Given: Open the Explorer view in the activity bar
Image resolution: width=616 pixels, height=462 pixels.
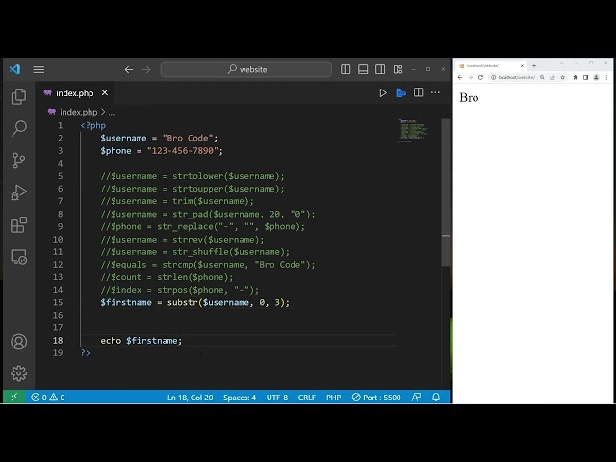Looking at the screenshot, I should [x=18, y=96].
